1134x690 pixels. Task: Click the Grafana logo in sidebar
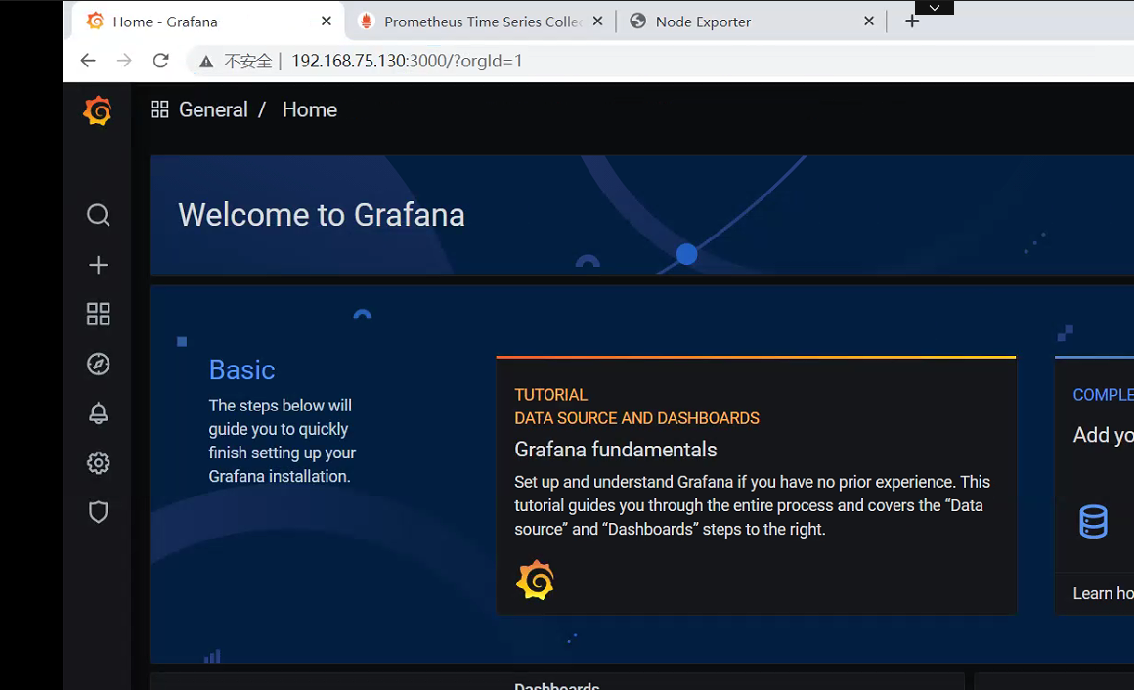pyautogui.click(x=97, y=111)
